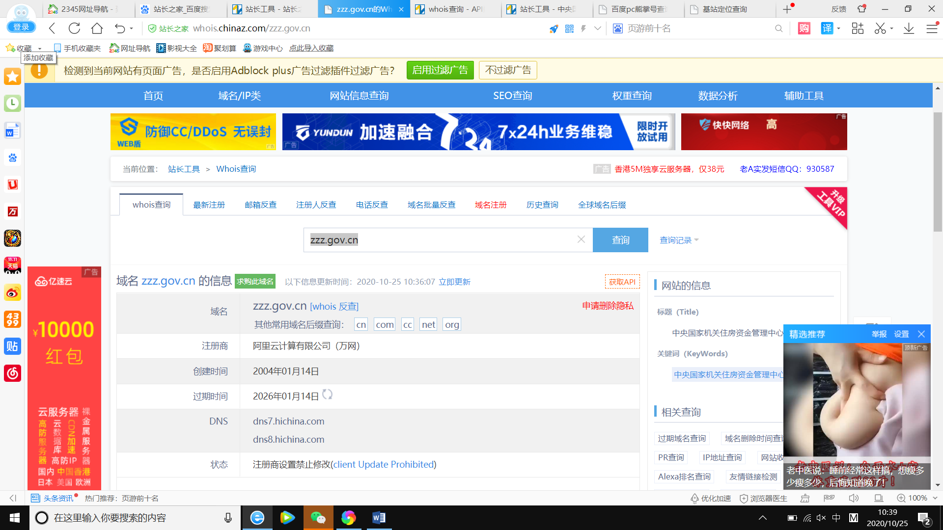Click the 启用过滤广告 button
This screenshot has width=943, height=530.
440,70
